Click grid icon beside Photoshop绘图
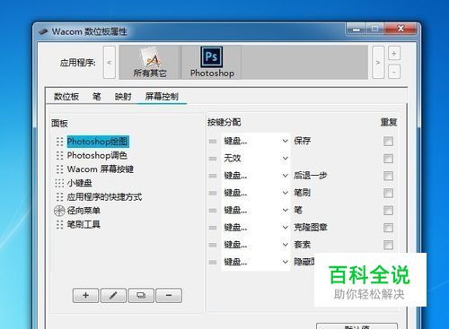The image size is (449, 329). coord(60,142)
